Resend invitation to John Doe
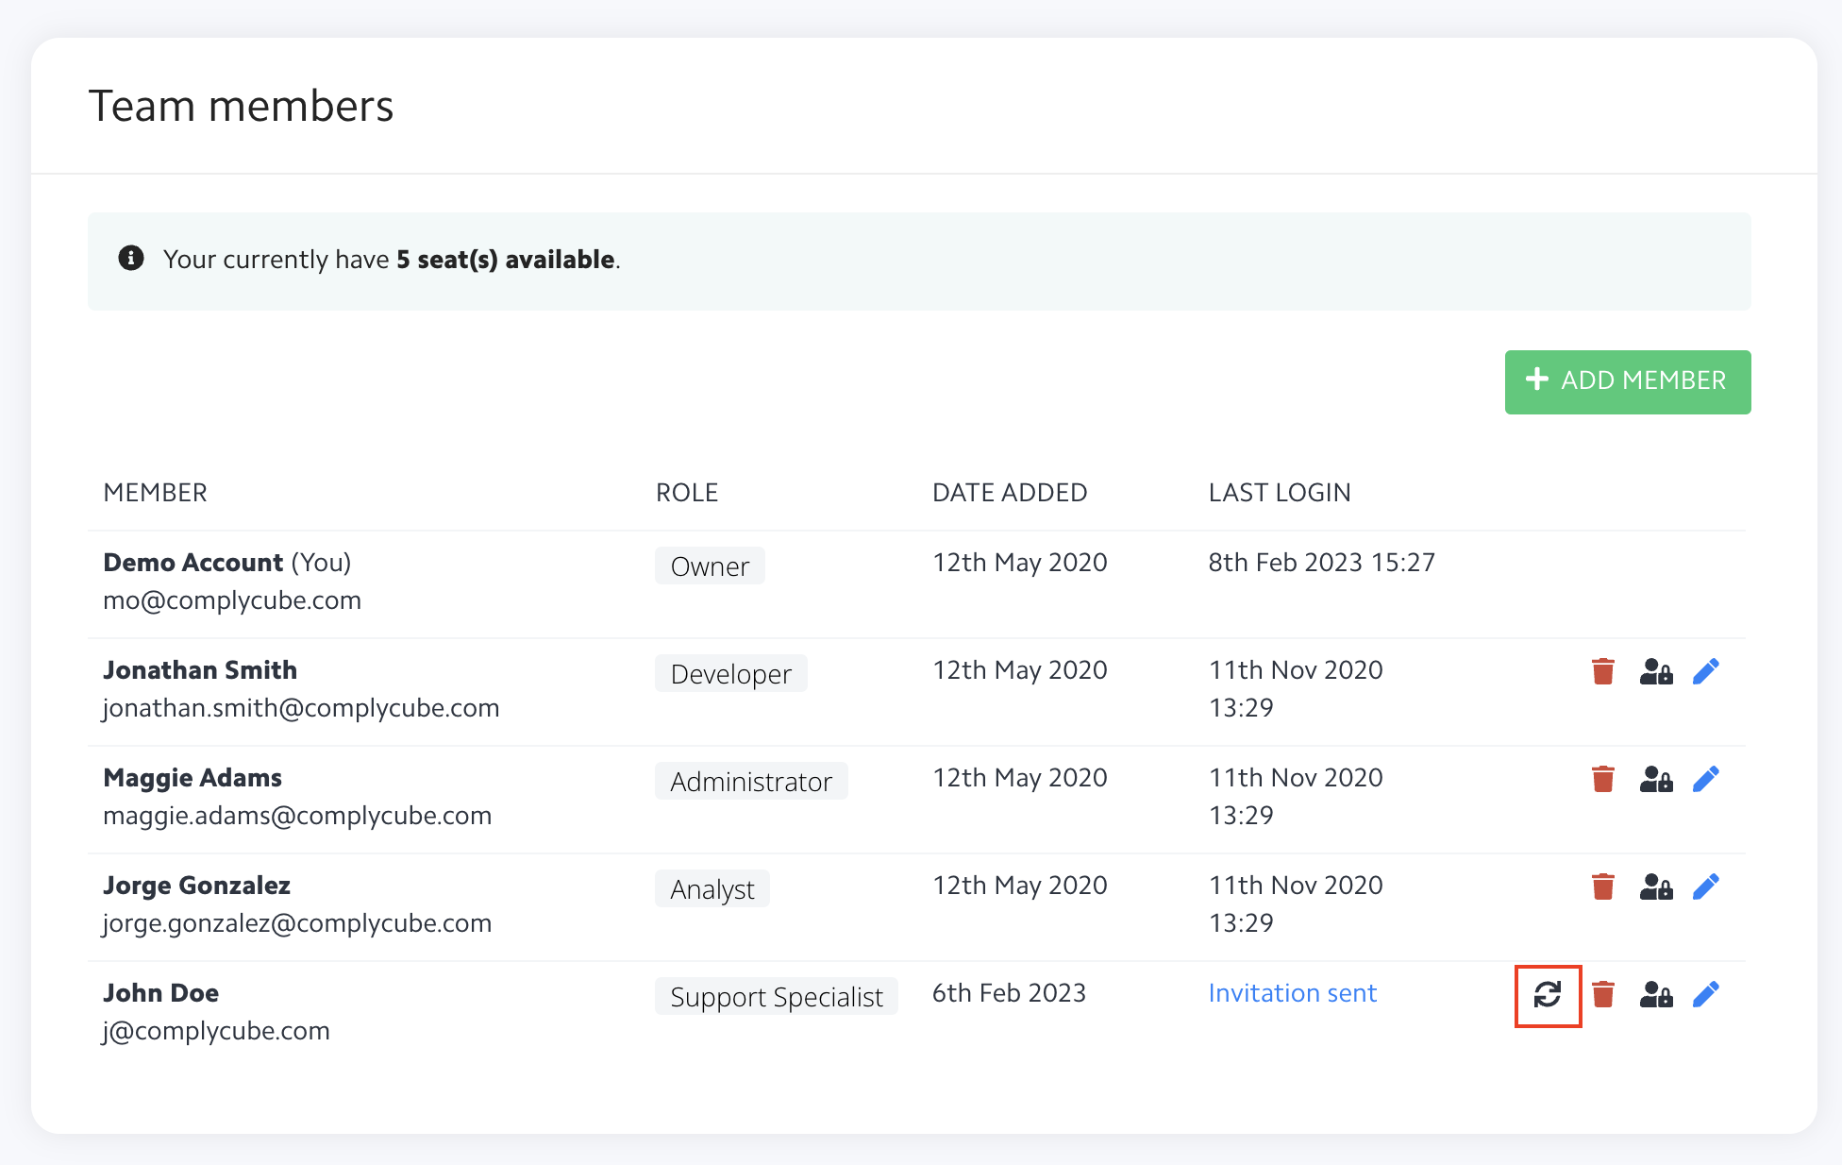Viewport: 1842px width, 1165px height. click(x=1548, y=994)
